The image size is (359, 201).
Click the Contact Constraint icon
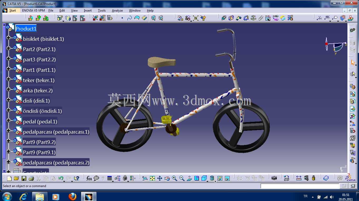coord(231,18)
